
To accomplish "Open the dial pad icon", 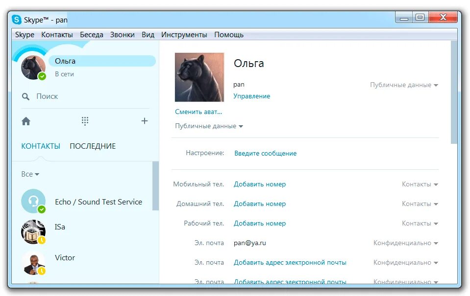I will (x=85, y=121).
